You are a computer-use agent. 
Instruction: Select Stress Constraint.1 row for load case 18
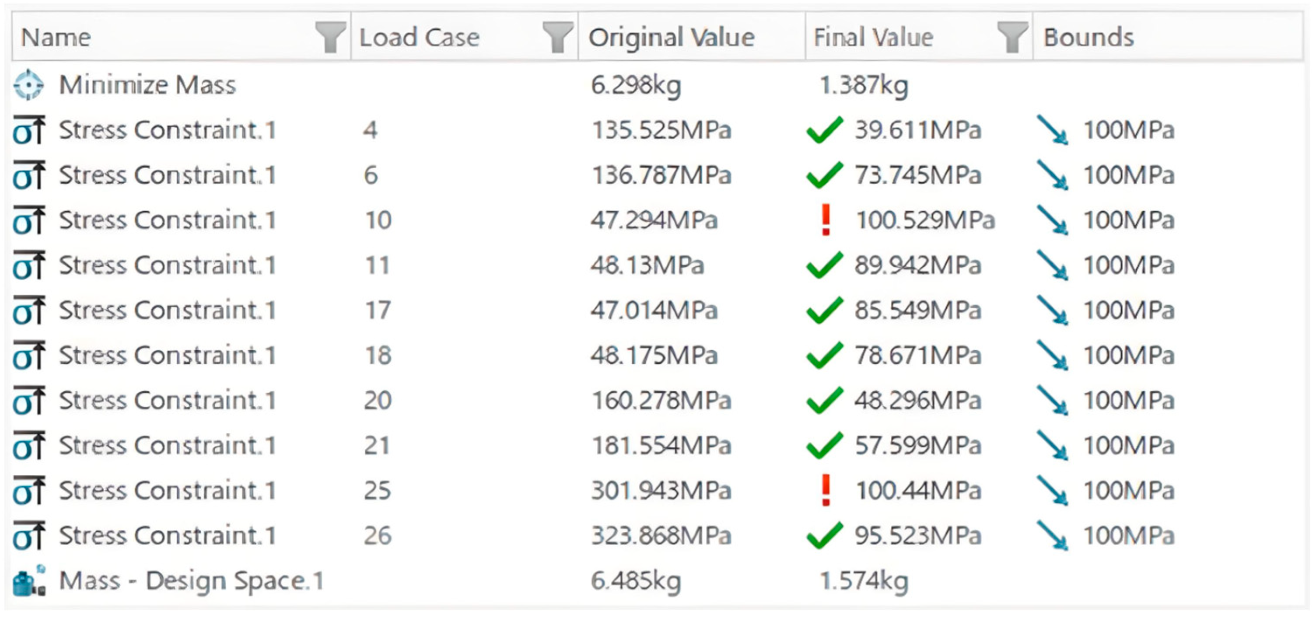167,356
